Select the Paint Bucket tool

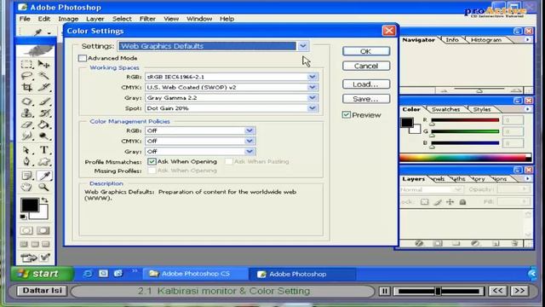tap(43, 125)
